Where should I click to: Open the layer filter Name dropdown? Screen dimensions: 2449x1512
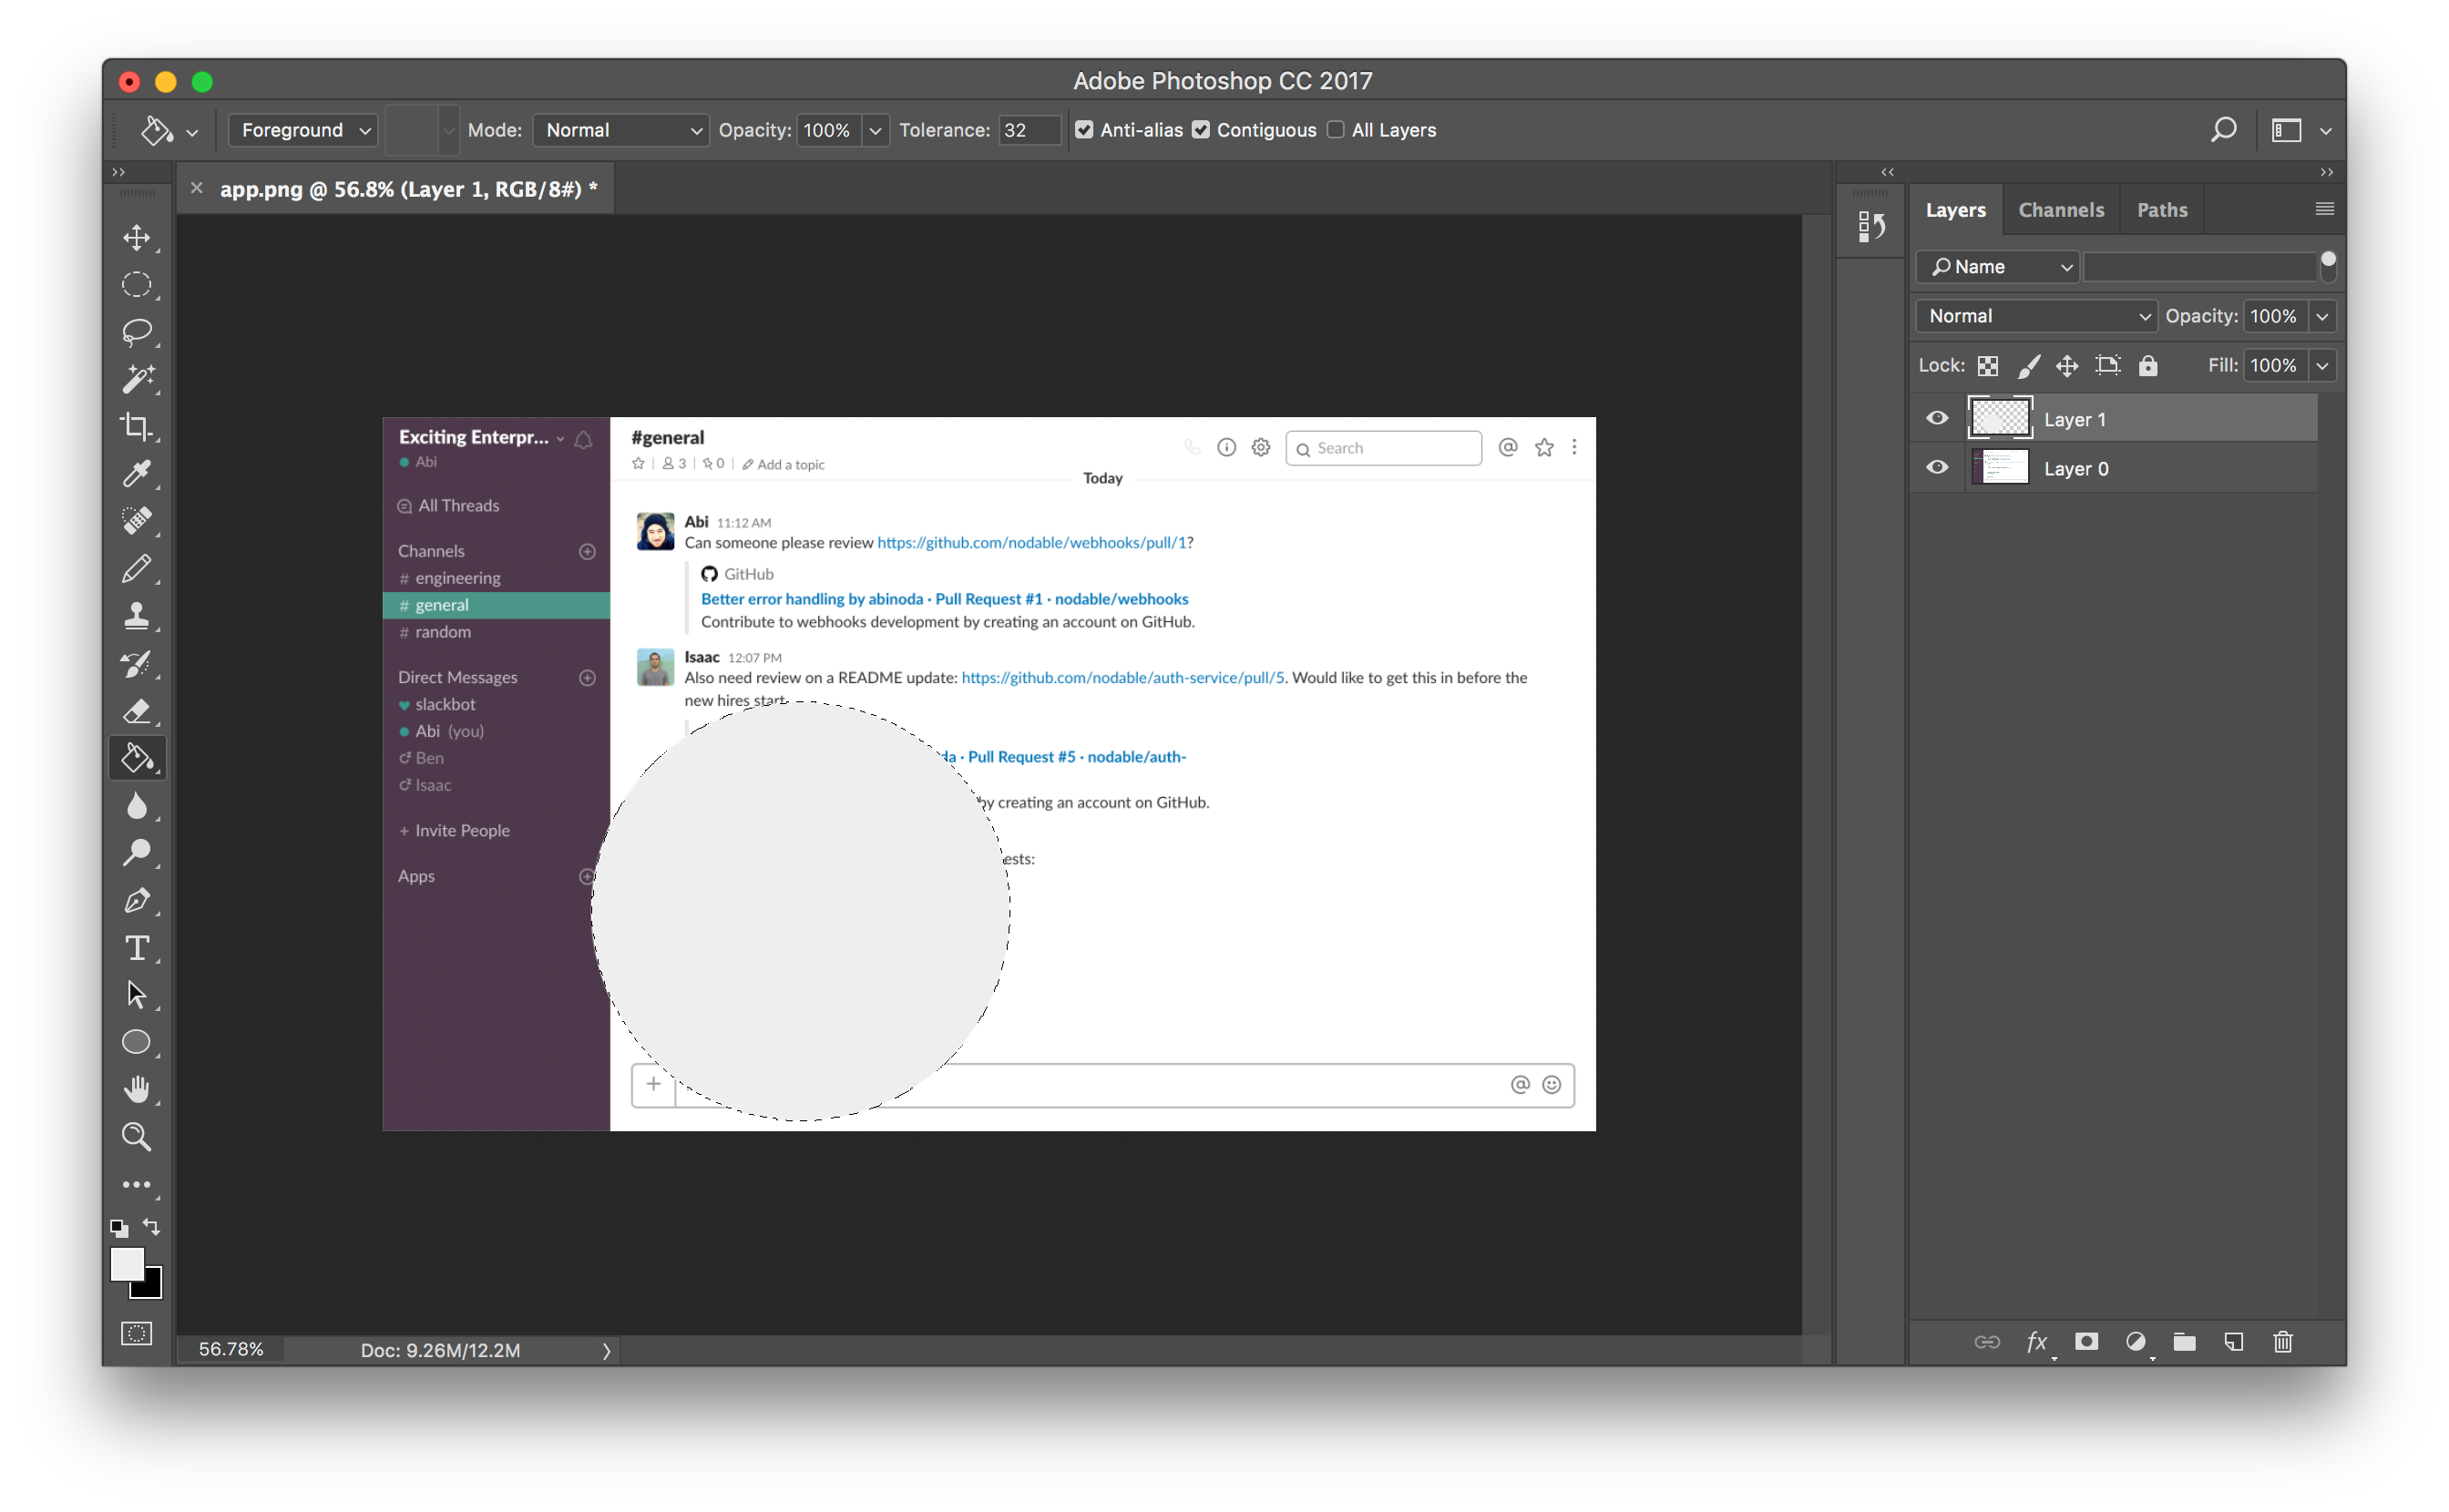click(1997, 267)
